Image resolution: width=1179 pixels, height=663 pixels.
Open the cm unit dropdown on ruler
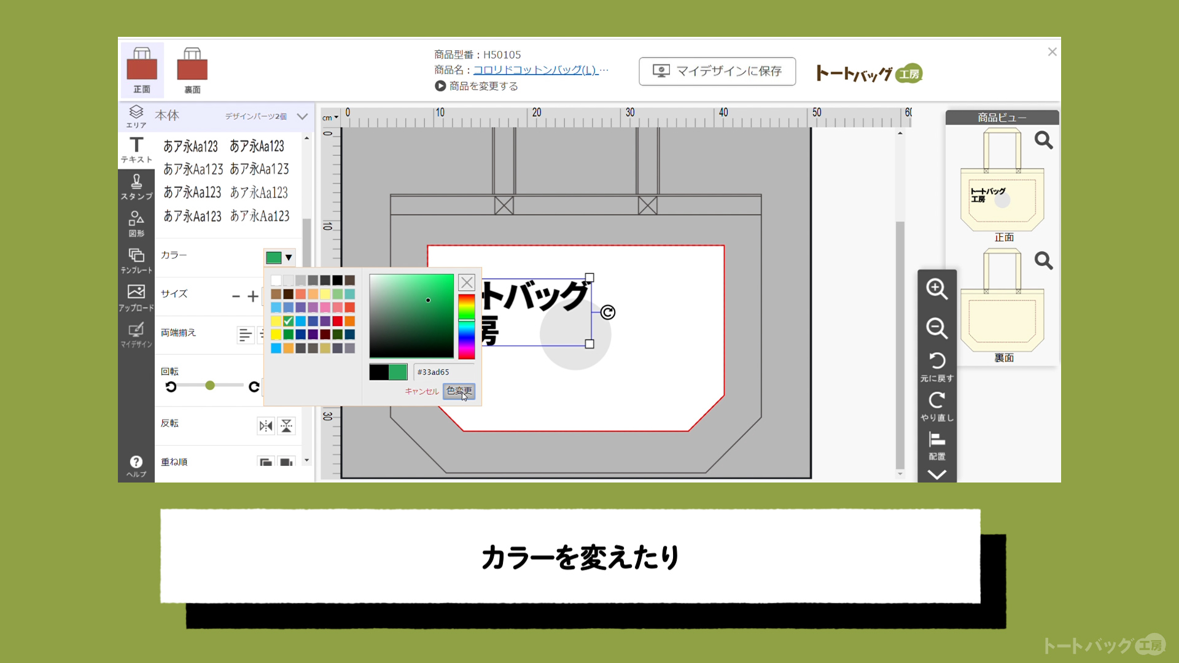click(x=331, y=117)
